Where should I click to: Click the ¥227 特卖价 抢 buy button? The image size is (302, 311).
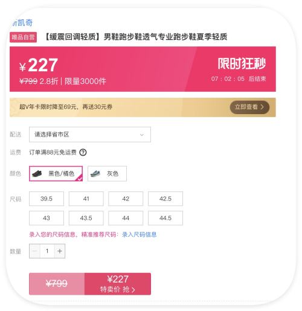coord(118,284)
